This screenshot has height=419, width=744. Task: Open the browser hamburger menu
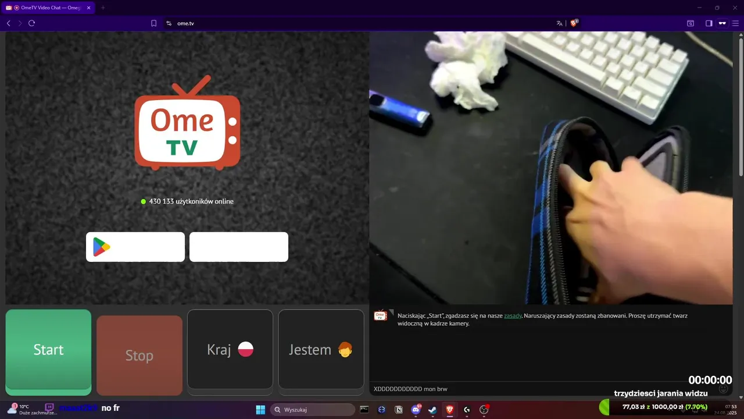tap(735, 23)
